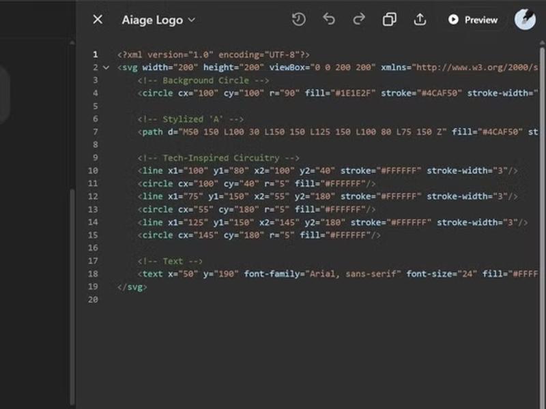Collapse the svg block on line 2

pos(106,67)
